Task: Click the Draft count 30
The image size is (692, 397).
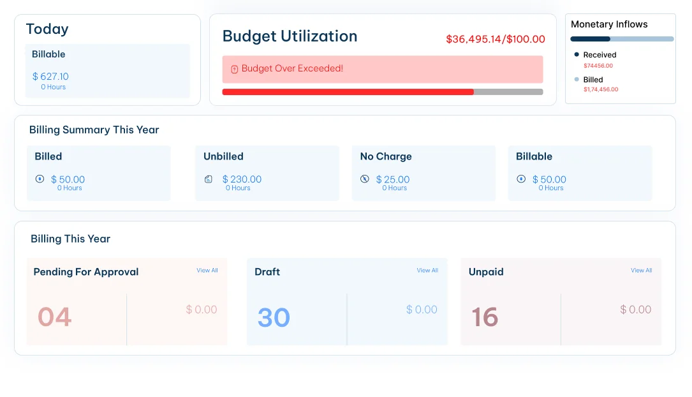Action: coord(274,317)
